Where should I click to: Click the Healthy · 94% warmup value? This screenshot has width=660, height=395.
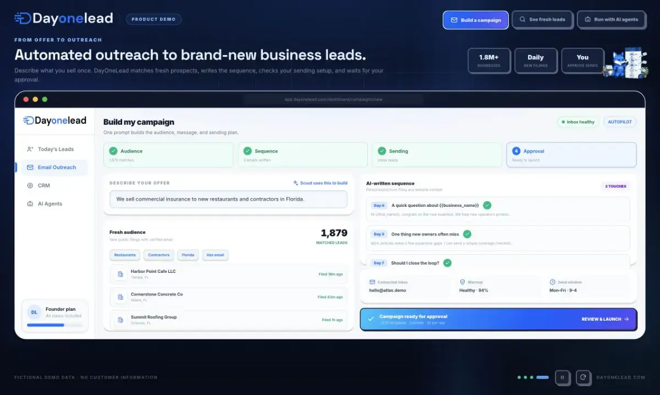pyautogui.click(x=474, y=290)
